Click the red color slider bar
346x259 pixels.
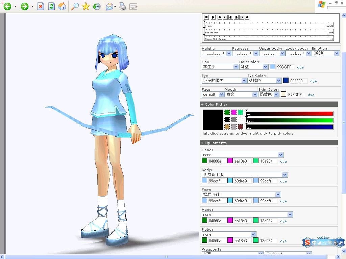coord(289,114)
